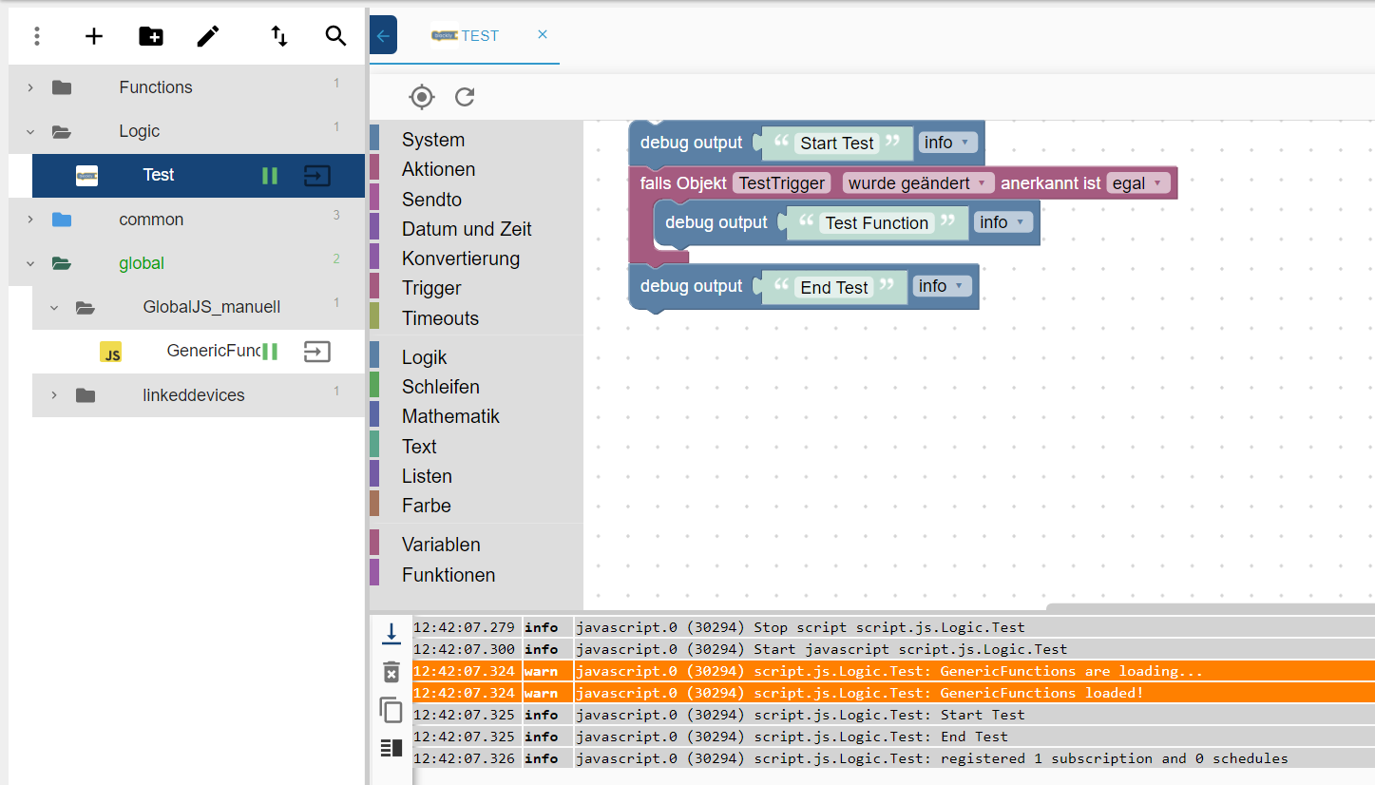Select the Test script in tree
The height and width of the screenshot is (785, 1375).
(x=199, y=176)
